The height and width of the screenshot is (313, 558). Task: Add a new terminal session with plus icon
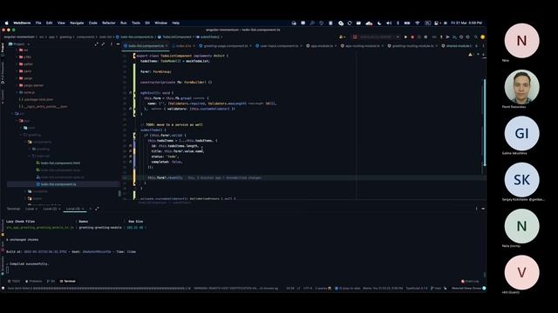coord(91,209)
